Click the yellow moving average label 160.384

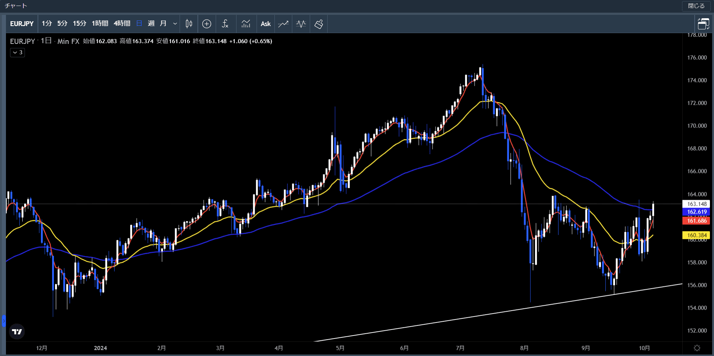pyautogui.click(x=697, y=235)
